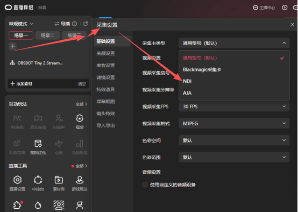This screenshot has height=212, width=298.
Task: Expand the 视频采集FPS 30 FPS dropdown
Action: [x=234, y=107]
